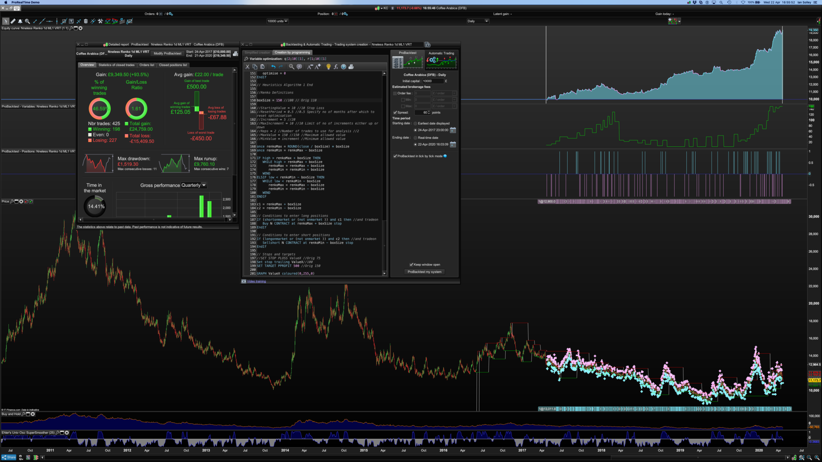Screen dimensions: 822x462
Task: Click the undo arrow in code editor
Action: (x=273, y=67)
